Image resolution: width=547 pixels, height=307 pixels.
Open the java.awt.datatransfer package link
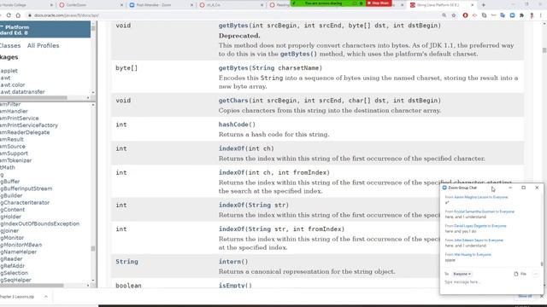pyautogui.click(x=22, y=92)
